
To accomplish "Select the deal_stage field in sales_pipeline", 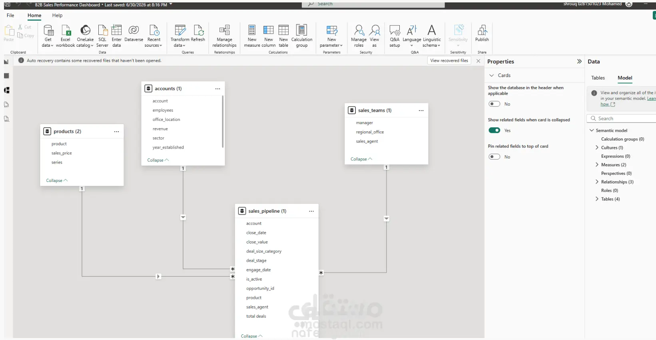I will tap(256, 261).
